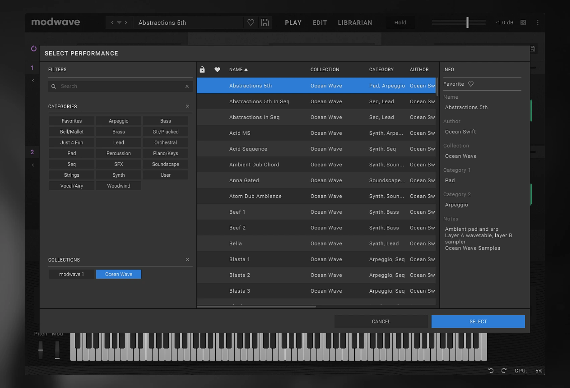Click the search magnifier icon
Screen dimensions: 570x388
54,86
